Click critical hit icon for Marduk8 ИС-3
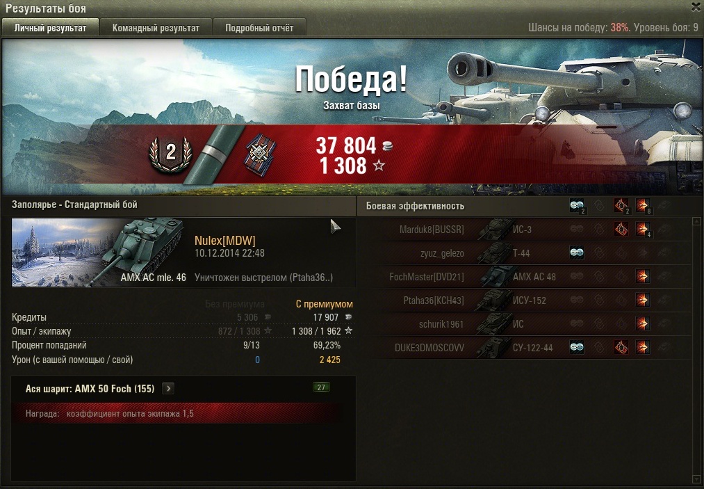Screen dimensions: 704x489 tap(621, 230)
